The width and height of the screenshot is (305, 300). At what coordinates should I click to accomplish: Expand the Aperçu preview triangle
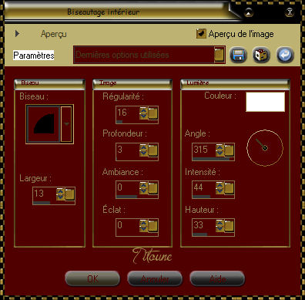click(17, 33)
